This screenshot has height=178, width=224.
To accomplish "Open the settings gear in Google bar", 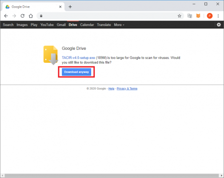I will click(x=219, y=24).
